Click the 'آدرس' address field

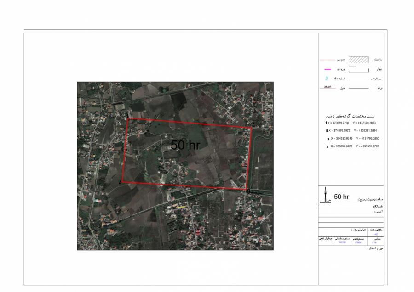click(351, 212)
